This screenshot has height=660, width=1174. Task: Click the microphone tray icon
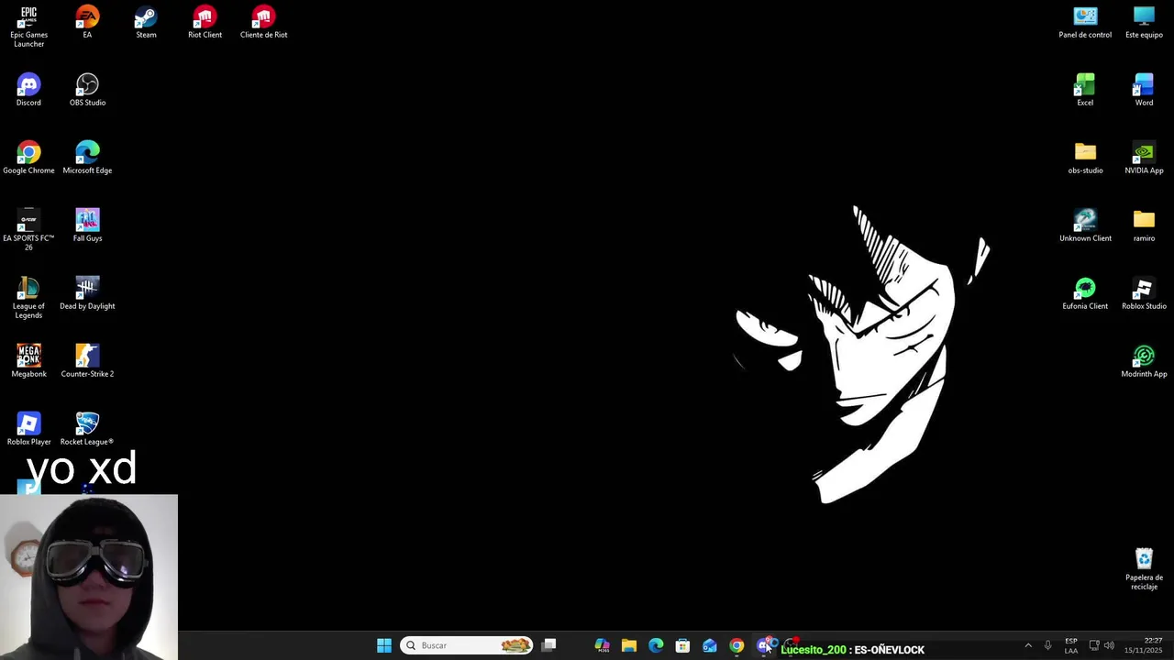coord(1047,645)
